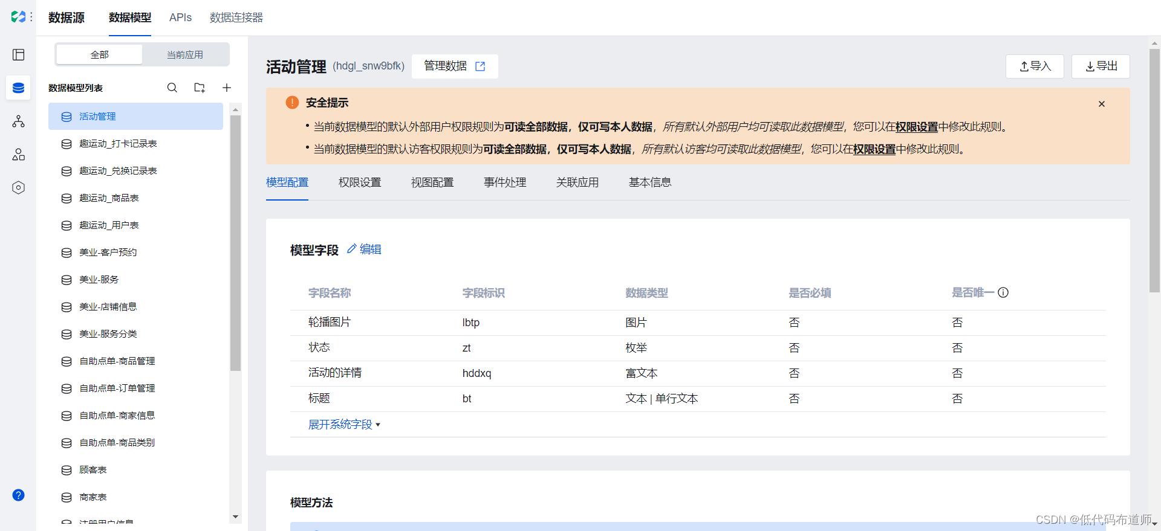Open the page layout sidebar icon

coord(19,55)
